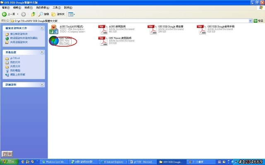Expand the address bar dropdown arrow

[250, 21]
